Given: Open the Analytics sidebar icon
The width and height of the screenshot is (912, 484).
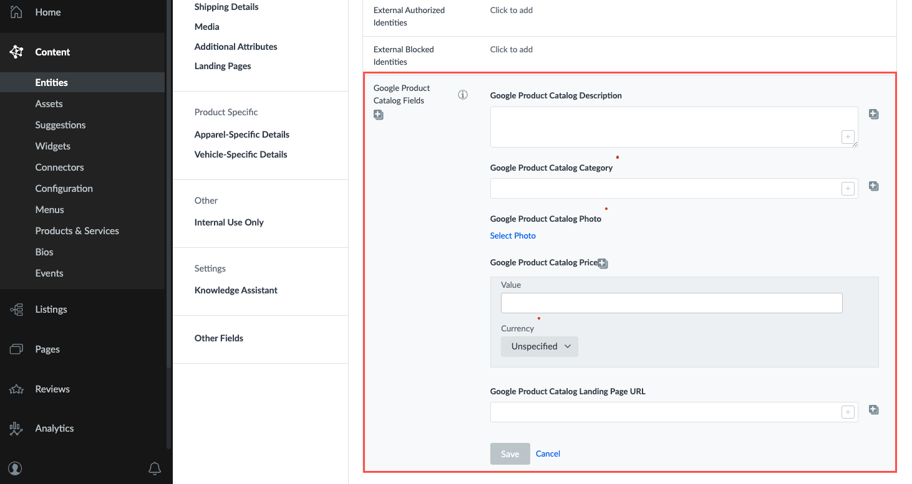Looking at the screenshot, I should click(x=16, y=428).
